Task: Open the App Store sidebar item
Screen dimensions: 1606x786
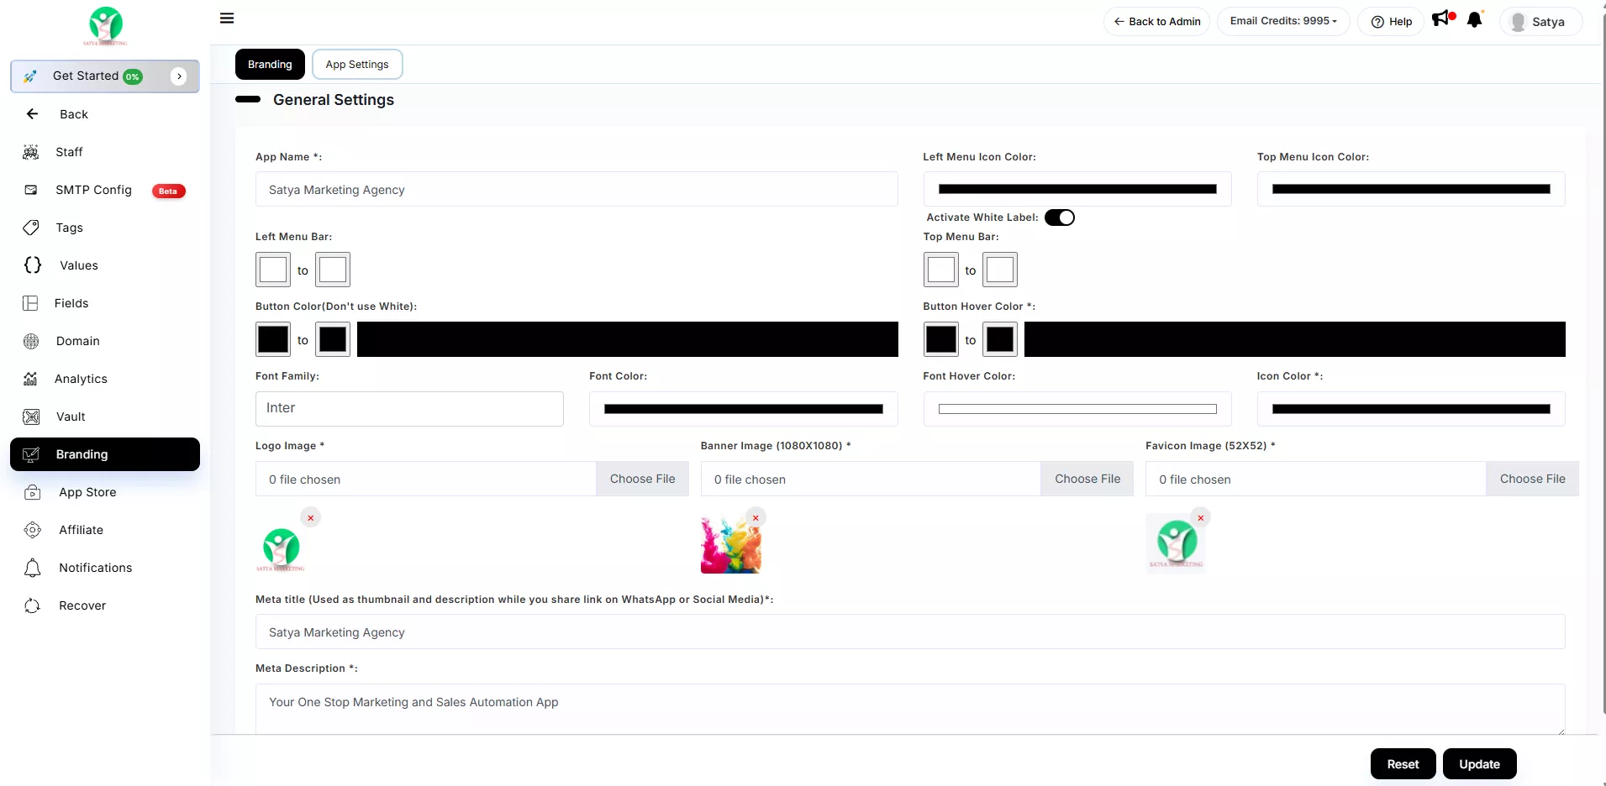Action: tap(87, 492)
